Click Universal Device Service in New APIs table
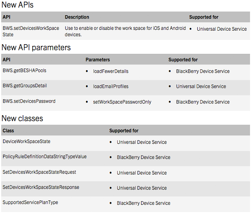Viewport: 252px width, 214px height. (222, 29)
